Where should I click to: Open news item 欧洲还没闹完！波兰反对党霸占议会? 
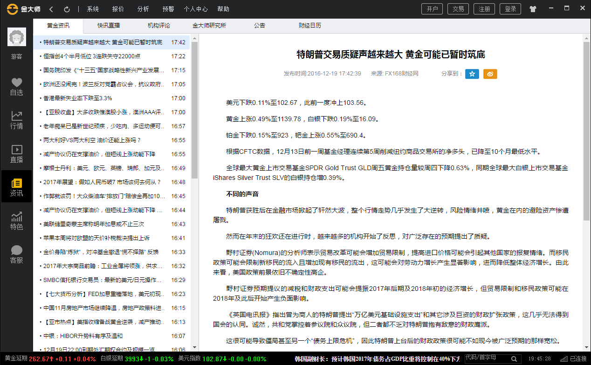(111, 84)
